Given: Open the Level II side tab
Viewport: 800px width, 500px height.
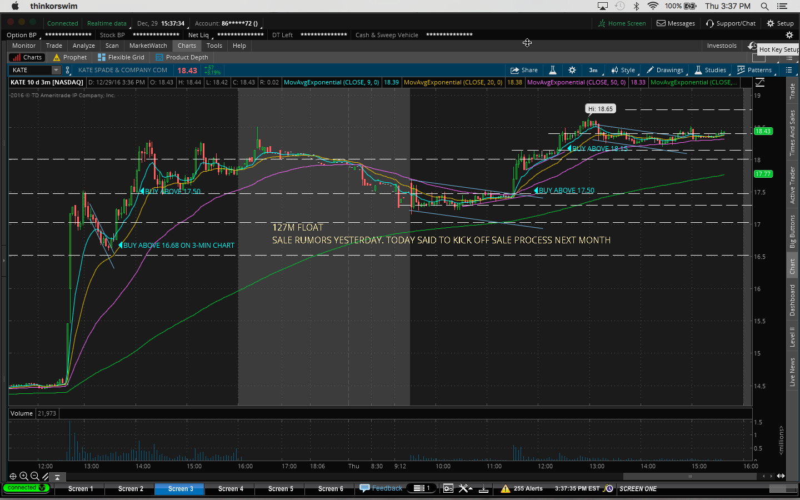Looking at the screenshot, I should tap(792, 337).
